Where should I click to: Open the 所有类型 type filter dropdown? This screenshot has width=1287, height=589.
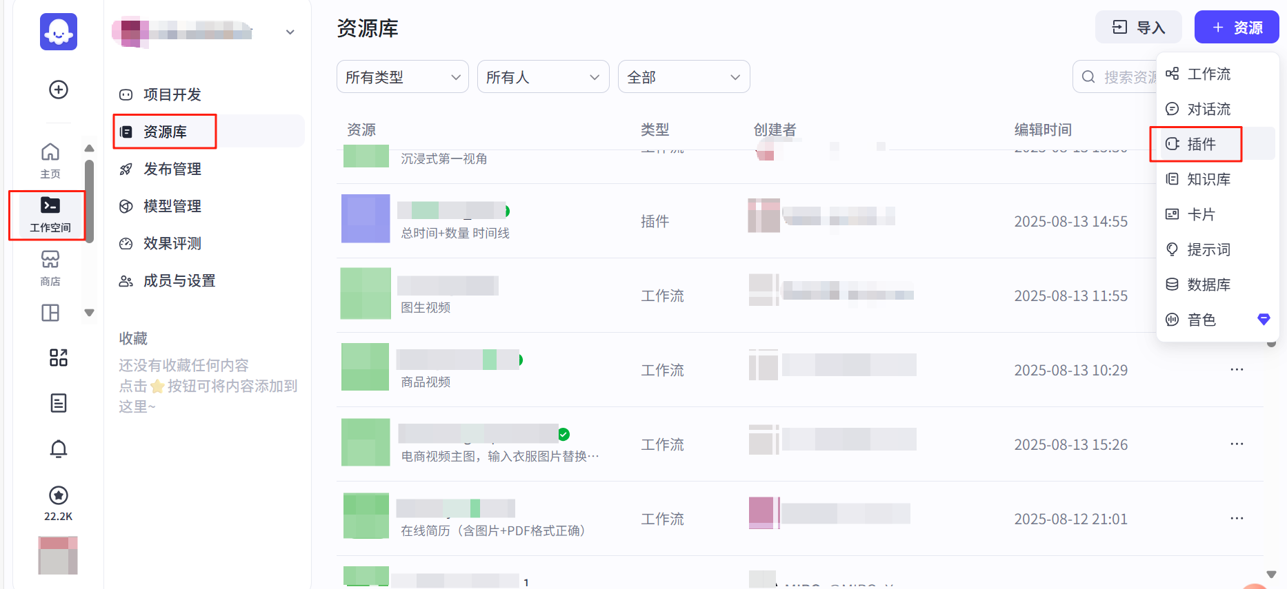pos(403,76)
